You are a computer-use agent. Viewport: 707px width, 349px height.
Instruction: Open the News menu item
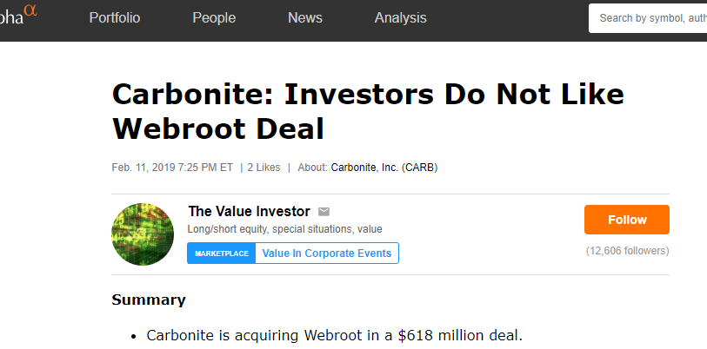tap(305, 18)
